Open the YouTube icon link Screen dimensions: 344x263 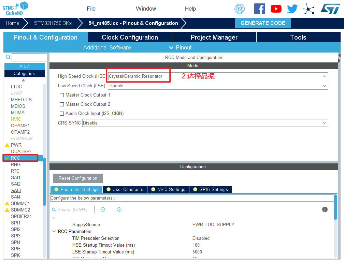pos(276,9)
